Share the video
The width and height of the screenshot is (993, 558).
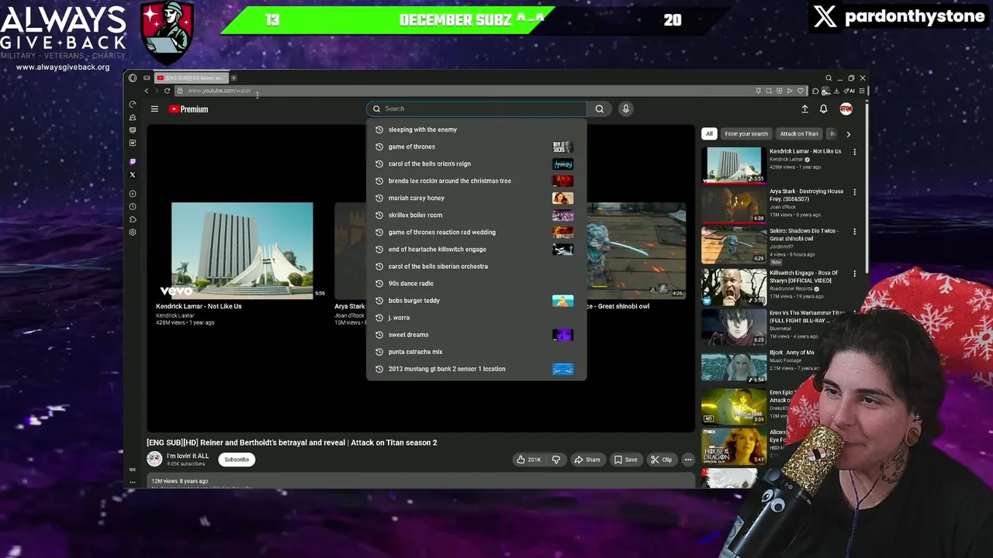586,460
